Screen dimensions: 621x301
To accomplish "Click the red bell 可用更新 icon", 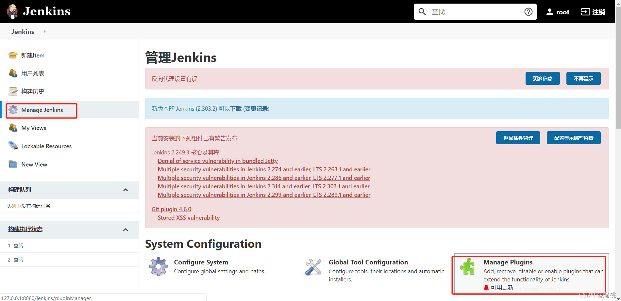I will pyautogui.click(x=486, y=288).
